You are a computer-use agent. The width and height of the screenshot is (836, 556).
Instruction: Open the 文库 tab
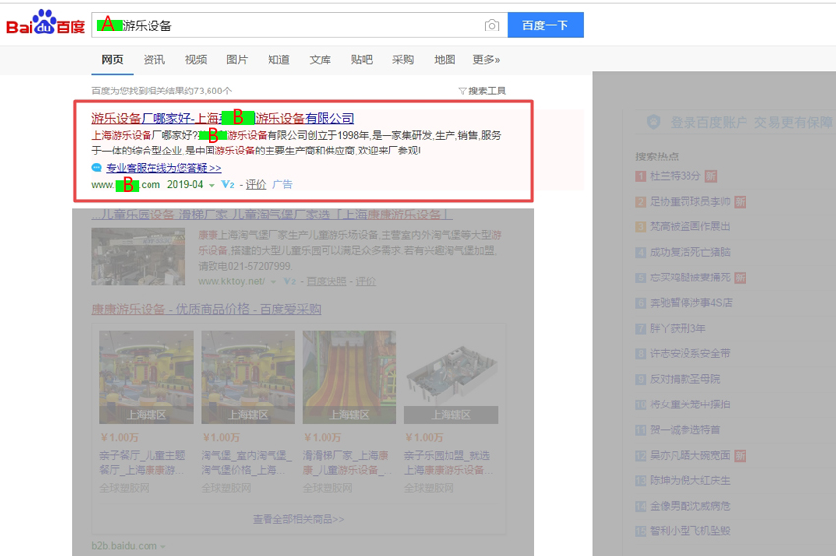tap(321, 60)
